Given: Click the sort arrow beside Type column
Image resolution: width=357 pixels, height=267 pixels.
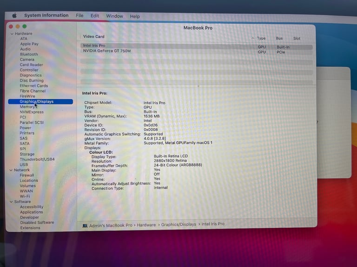Looking at the screenshot, I should click(x=253, y=38).
